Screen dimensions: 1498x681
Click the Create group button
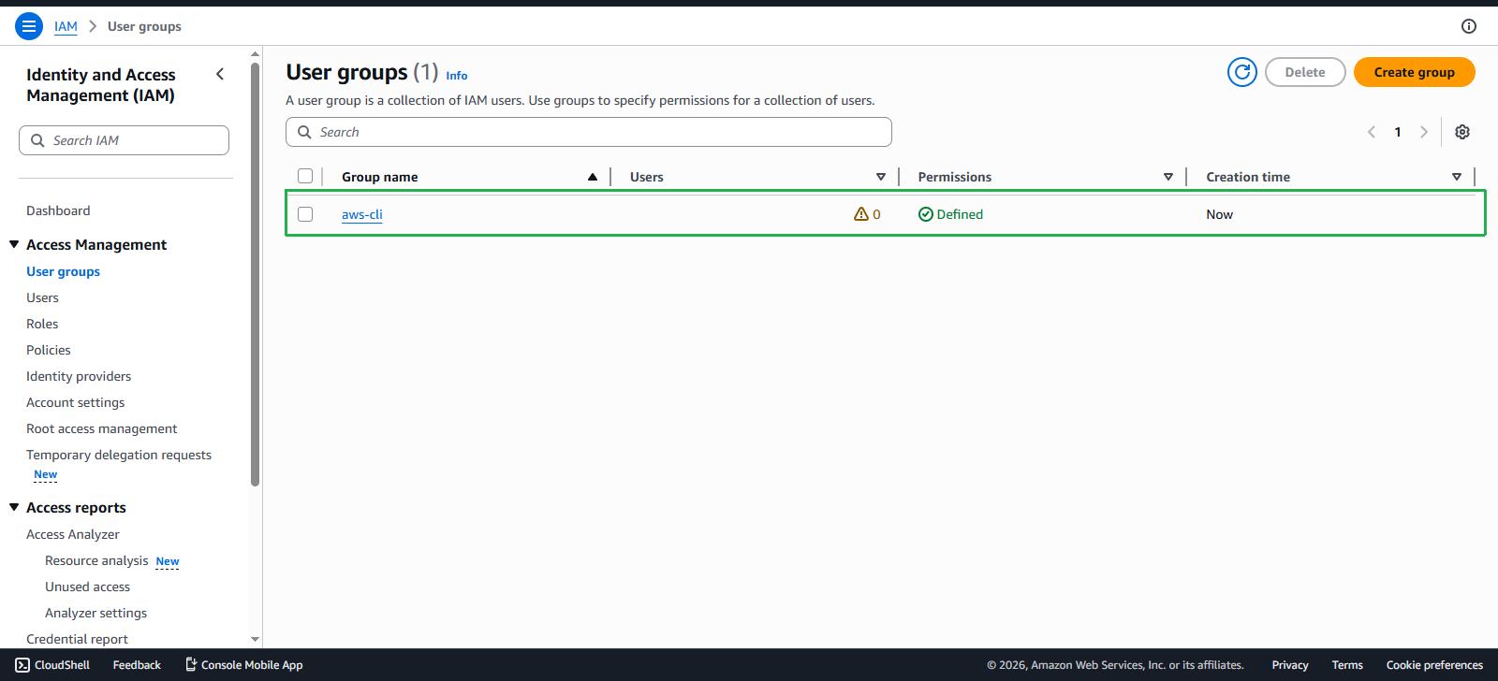point(1414,72)
